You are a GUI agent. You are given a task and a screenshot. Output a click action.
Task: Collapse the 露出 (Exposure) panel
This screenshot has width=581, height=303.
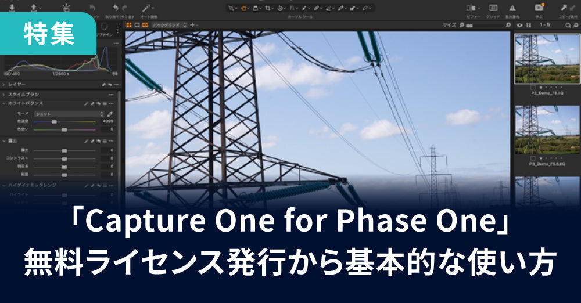point(4,140)
